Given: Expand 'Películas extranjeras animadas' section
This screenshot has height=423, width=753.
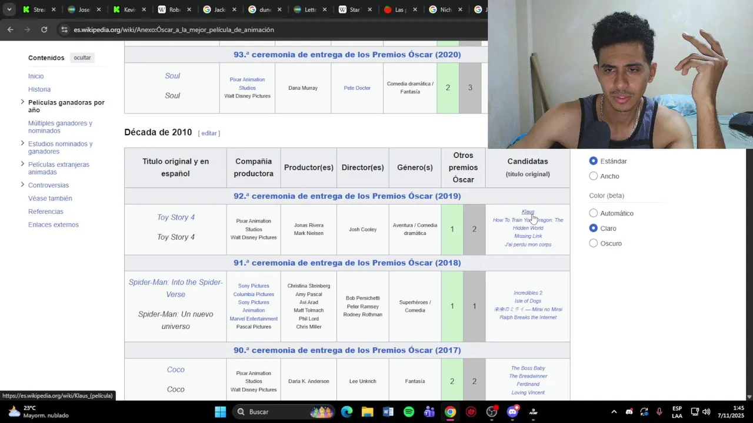Looking at the screenshot, I should pos(22,164).
